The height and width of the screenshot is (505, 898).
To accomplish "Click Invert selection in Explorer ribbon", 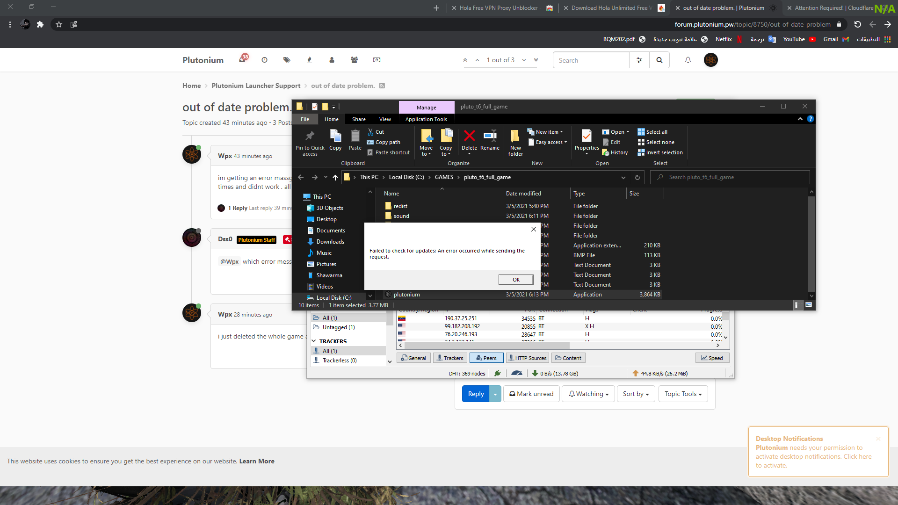I will pos(660,152).
